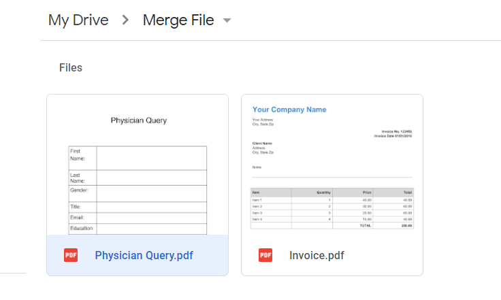501x300 pixels.
Task: Click the Physician Query title in the preview
Action: [x=139, y=120]
